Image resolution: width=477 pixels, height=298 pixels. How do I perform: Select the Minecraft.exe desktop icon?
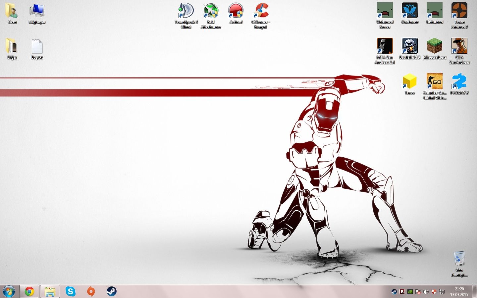tap(435, 49)
